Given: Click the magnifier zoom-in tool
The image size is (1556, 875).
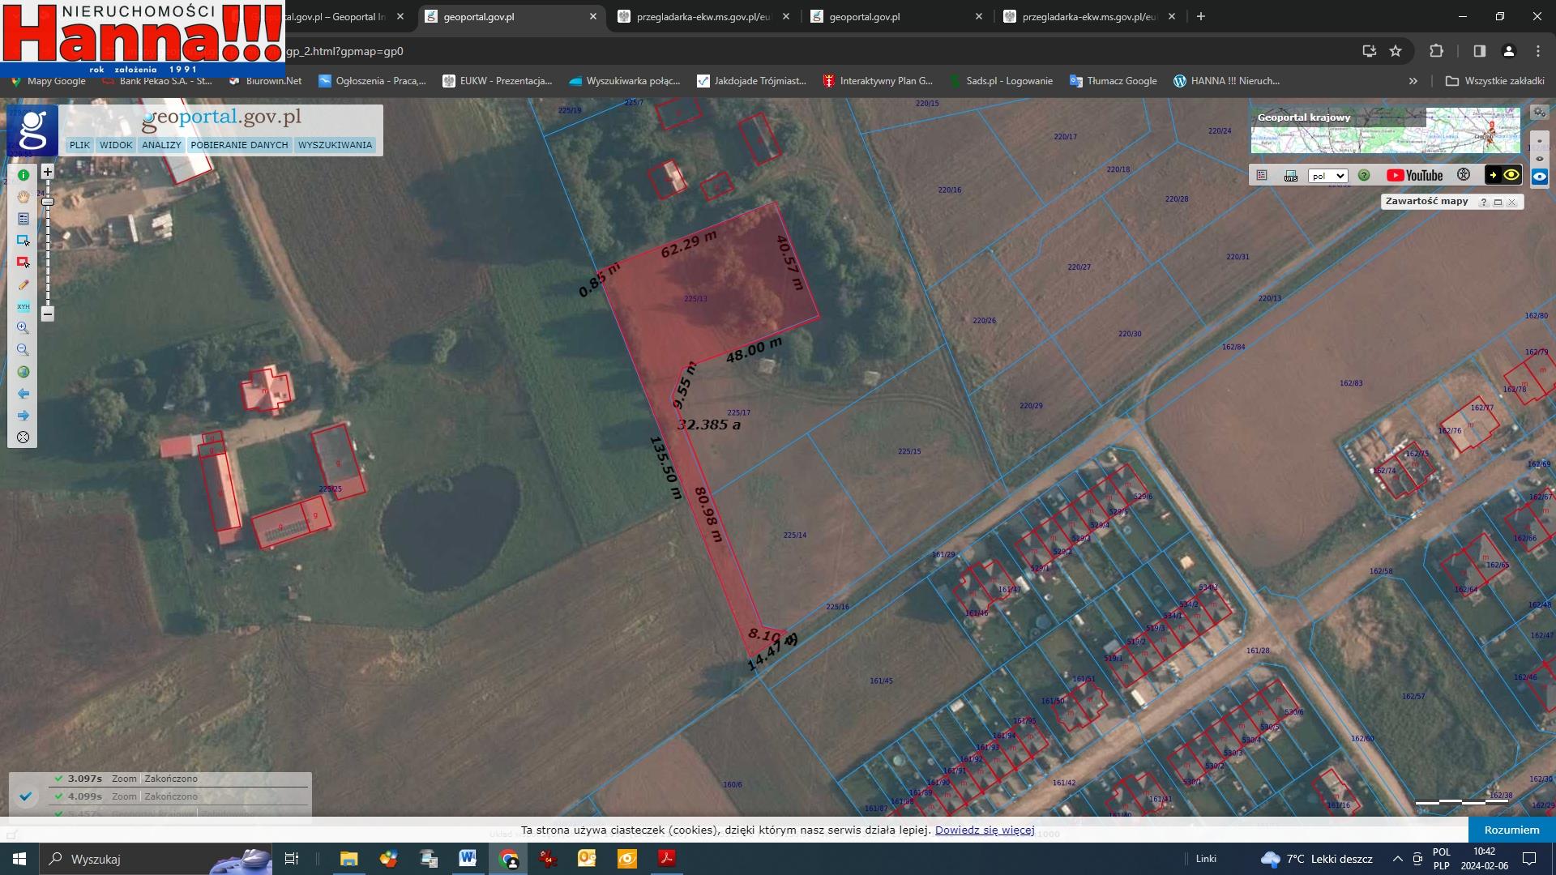Looking at the screenshot, I should 23,328.
